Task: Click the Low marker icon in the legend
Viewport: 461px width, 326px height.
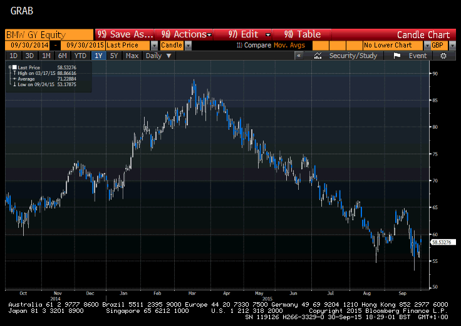Action: tap(14, 84)
